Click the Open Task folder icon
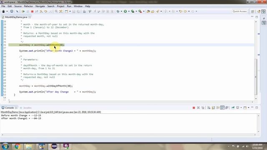The height and width of the screenshot is (150, 267). (x=153, y=11)
